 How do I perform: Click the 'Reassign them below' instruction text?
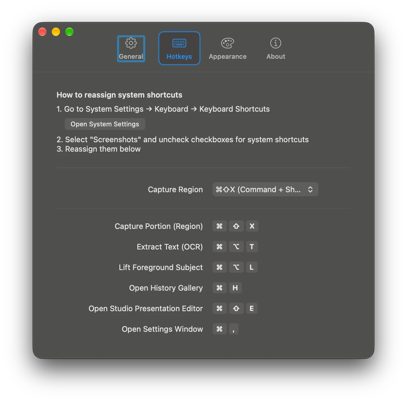pos(99,149)
